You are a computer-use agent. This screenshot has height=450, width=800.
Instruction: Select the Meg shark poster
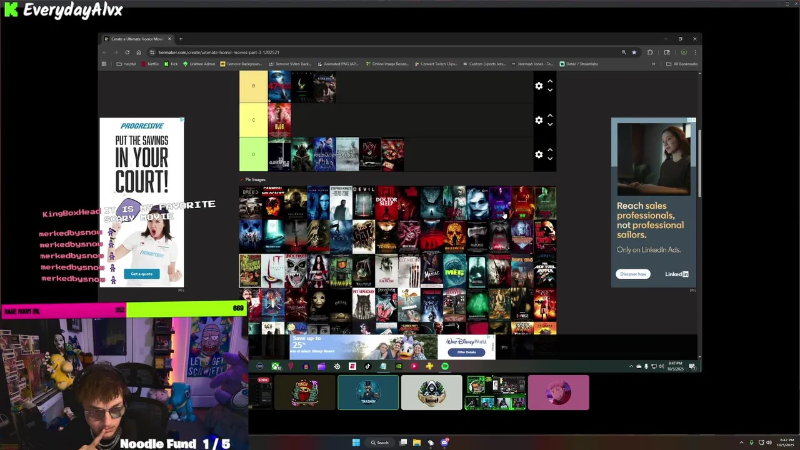point(454,270)
